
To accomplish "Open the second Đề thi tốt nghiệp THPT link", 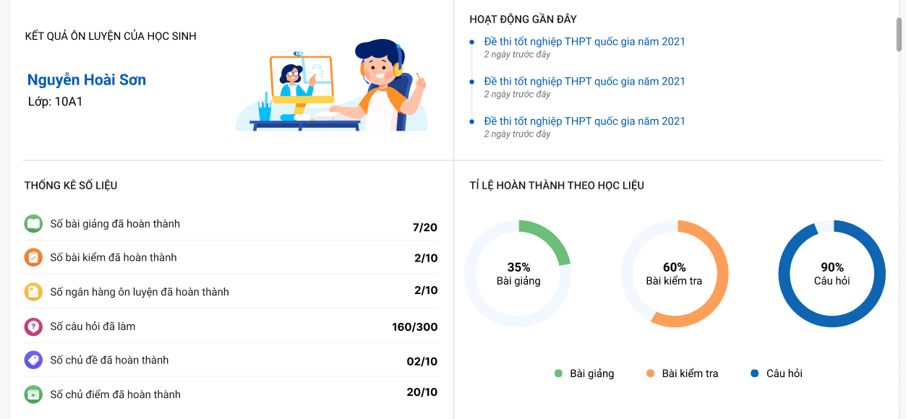I will tap(584, 82).
